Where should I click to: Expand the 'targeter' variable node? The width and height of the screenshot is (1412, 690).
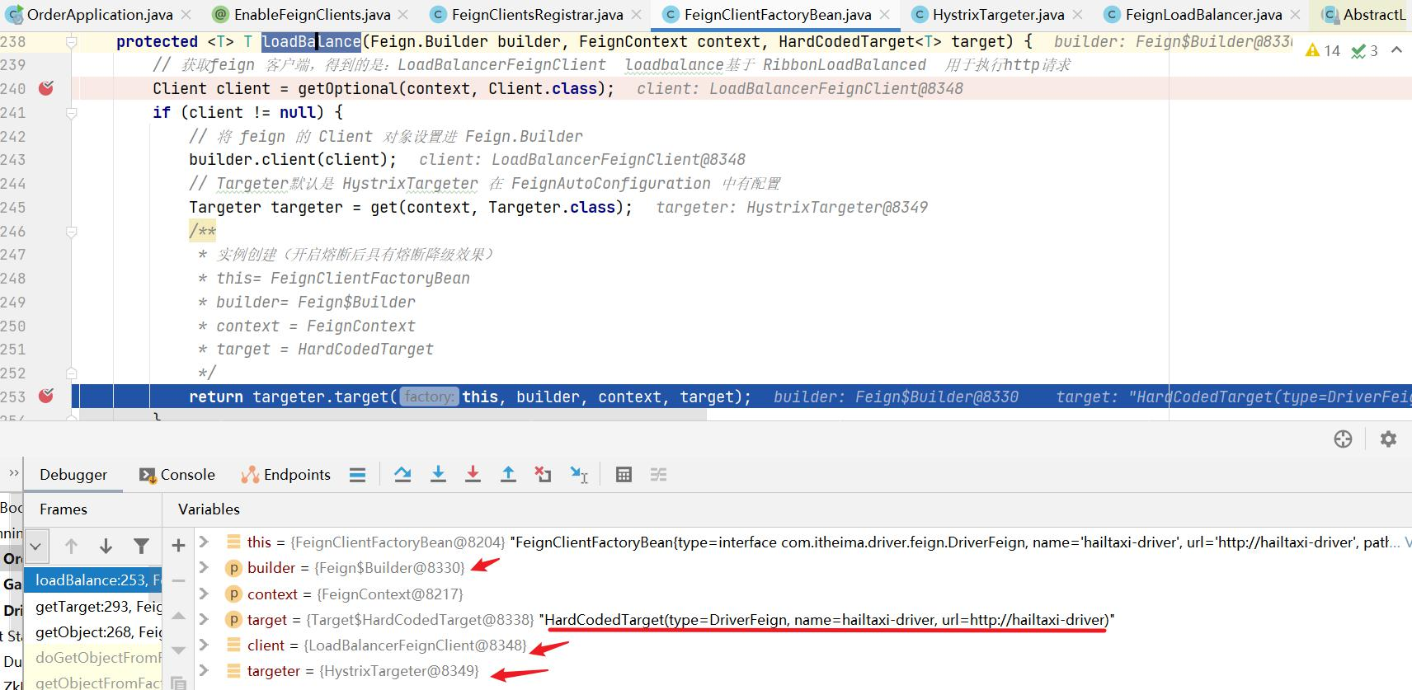click(204, 670)
